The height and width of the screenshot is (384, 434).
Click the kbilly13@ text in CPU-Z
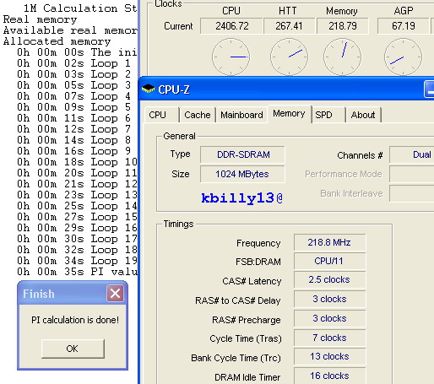[x=242, y=198]
